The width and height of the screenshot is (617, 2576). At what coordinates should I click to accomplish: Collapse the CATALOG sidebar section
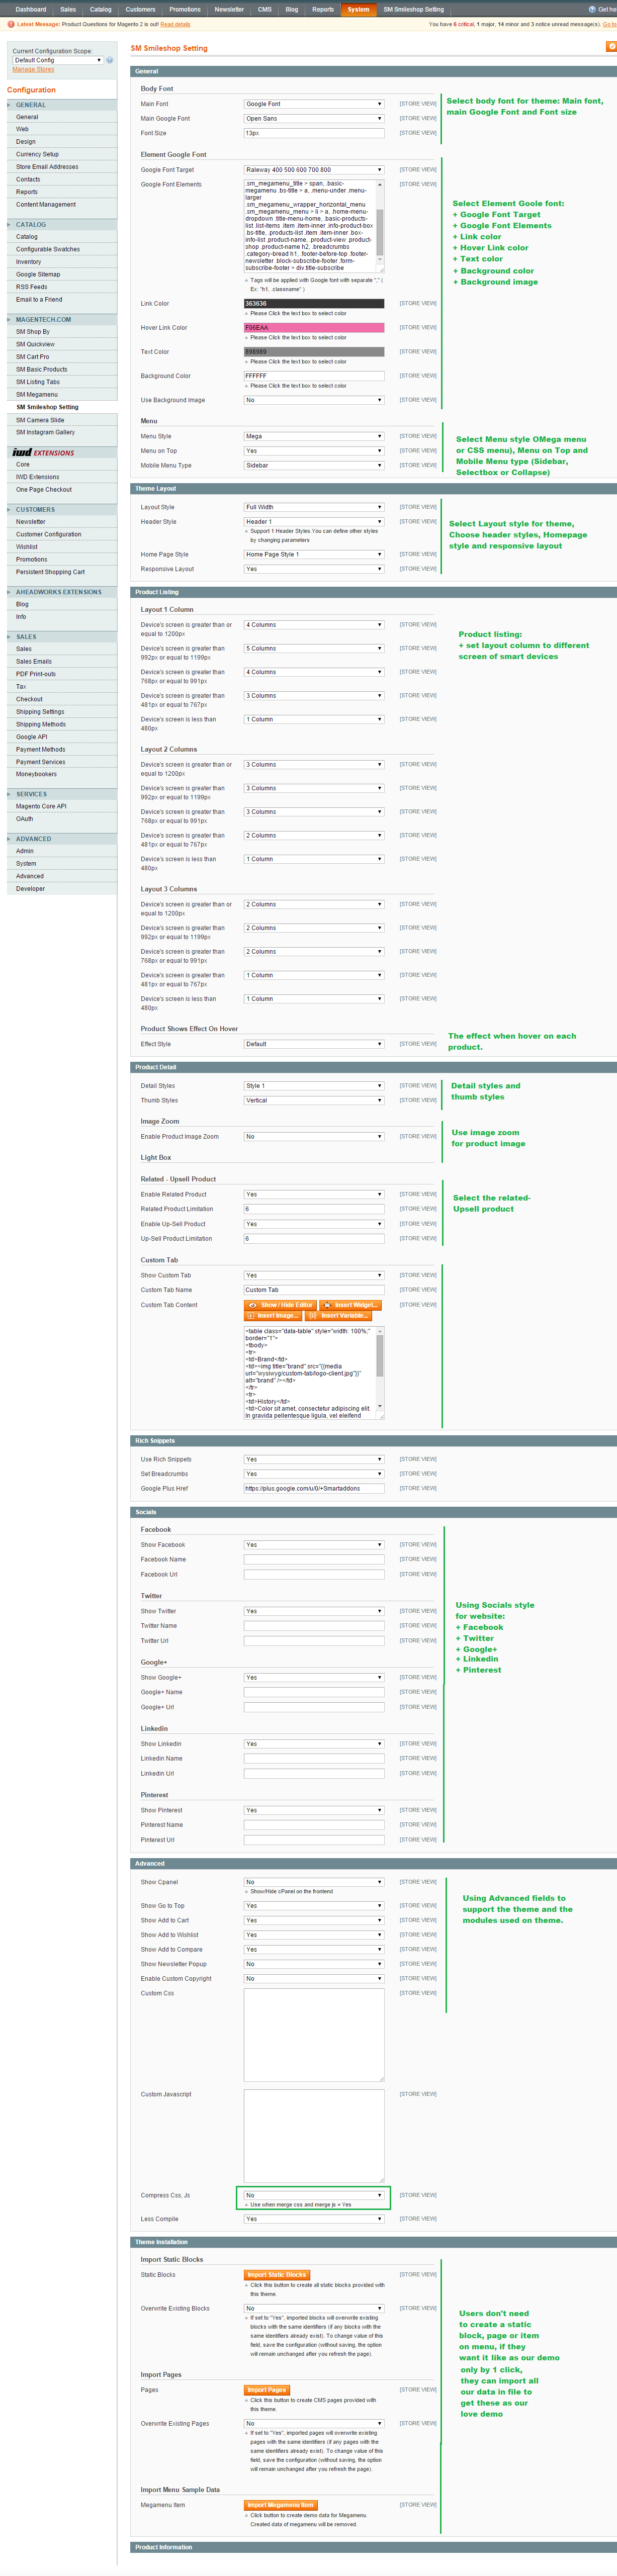(62, 225)
